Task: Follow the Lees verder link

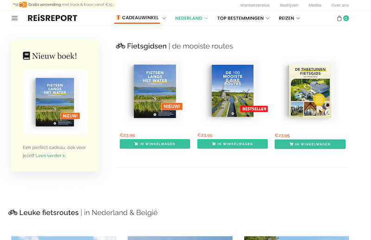Action: point(50,156)
